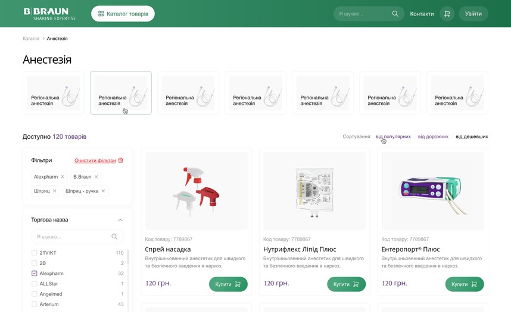This screenshot has width=511, height=312.
Task: Focus the Торгова назва search field
Action: 77,236
